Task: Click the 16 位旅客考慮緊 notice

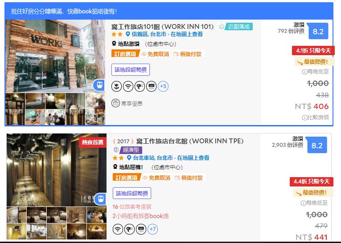Action: (132, 207)
